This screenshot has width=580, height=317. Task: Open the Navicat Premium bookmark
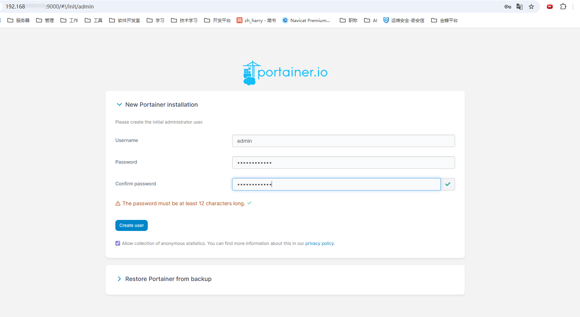tap(306, 20)
